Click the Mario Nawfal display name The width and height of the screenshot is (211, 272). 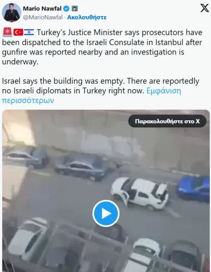click(x=42, y=9)
